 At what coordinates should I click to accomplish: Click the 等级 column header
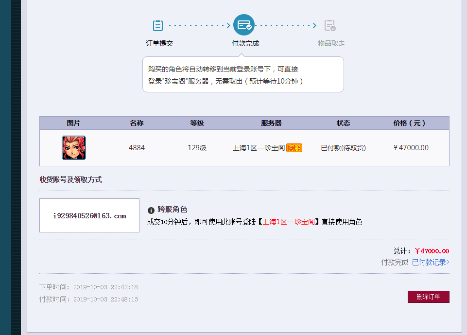point(197,123)
